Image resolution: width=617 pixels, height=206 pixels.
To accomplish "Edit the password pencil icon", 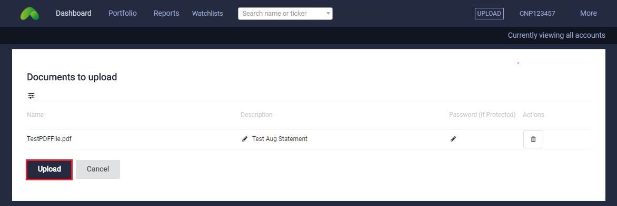I will point(453,139).
